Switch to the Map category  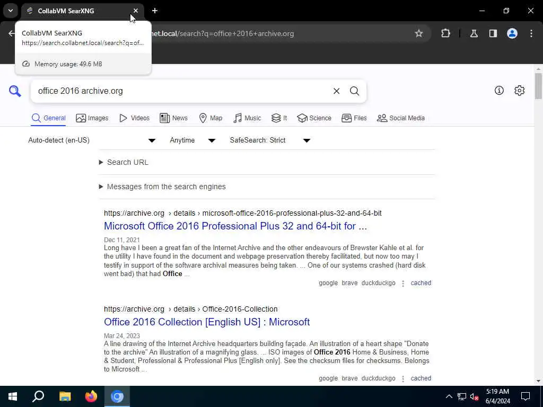point(211,118)
